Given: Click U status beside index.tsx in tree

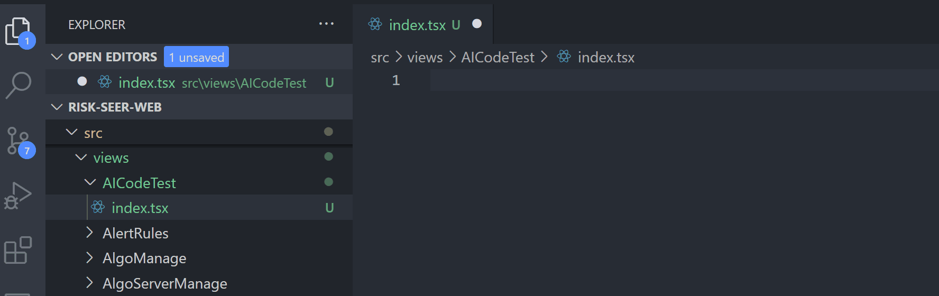Looking at the screenshot, I should point(329,208).
